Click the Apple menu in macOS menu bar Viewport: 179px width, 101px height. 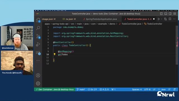tap(36, 11)
